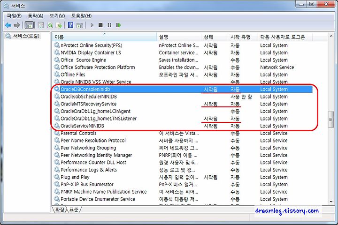Click the scrollbar down arrow

pos(331,202)
